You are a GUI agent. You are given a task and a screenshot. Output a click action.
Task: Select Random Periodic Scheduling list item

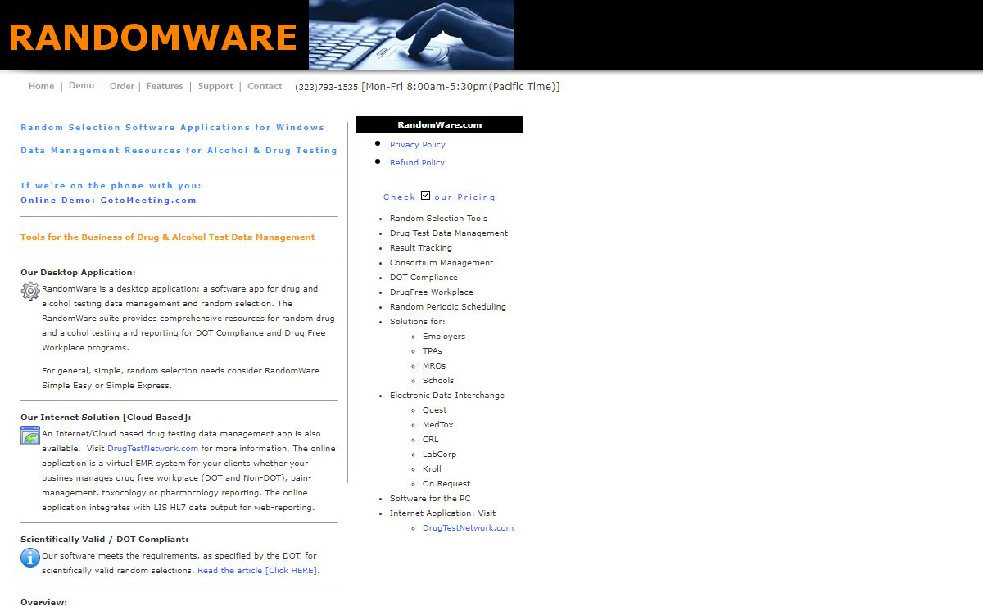pyautogui.click(x=448, y=306)
